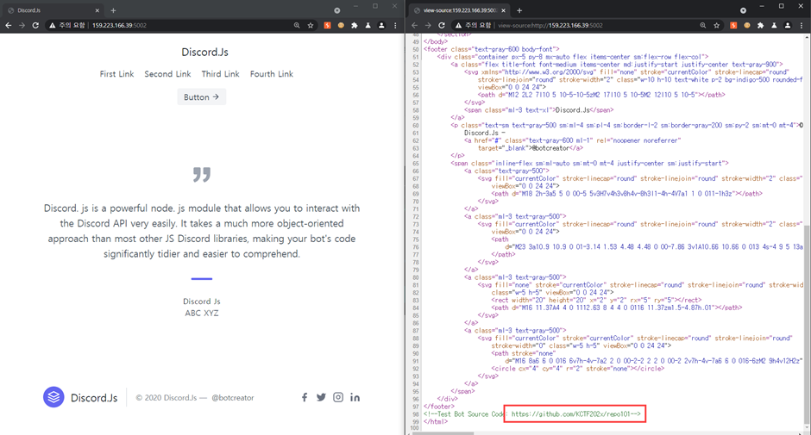Open the Twitter icon in the footer
The width and height of the screenshot is (811, 435).
click(321, 397)
